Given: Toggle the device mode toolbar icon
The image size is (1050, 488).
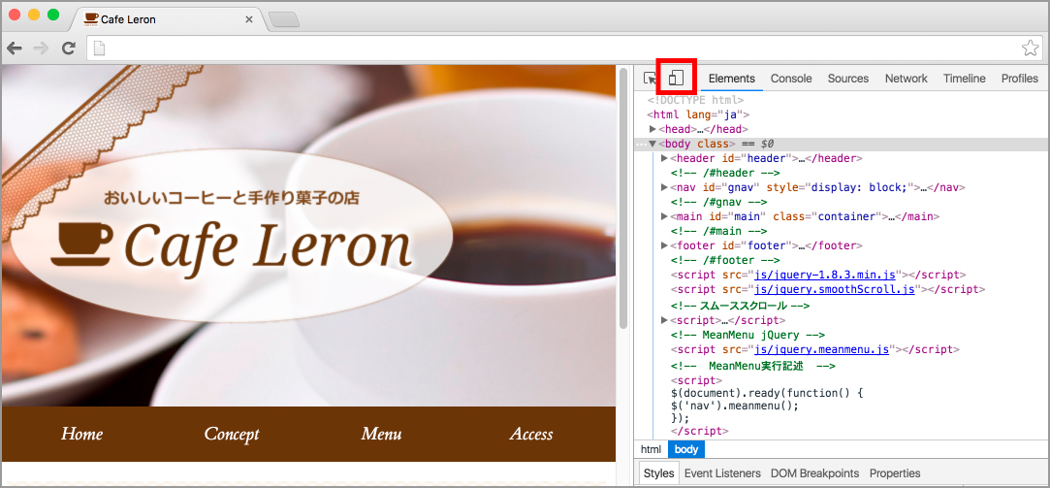Looking at the screenshot, I should click(x=677, y=78).
